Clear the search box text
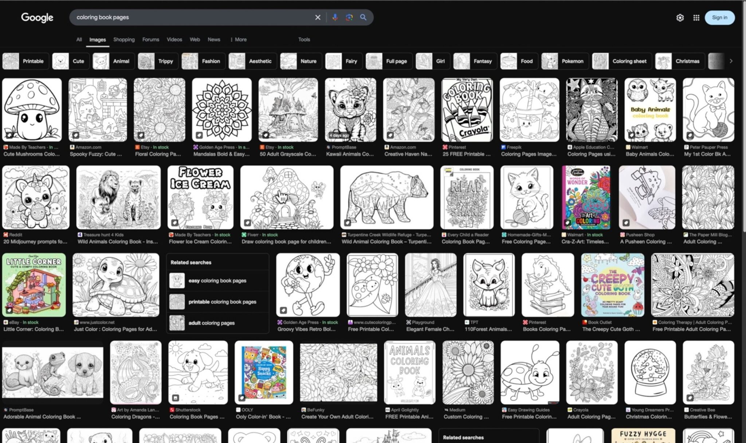Image resolution: width=746 pixels, height=443 pixels. tap(318, 17)
